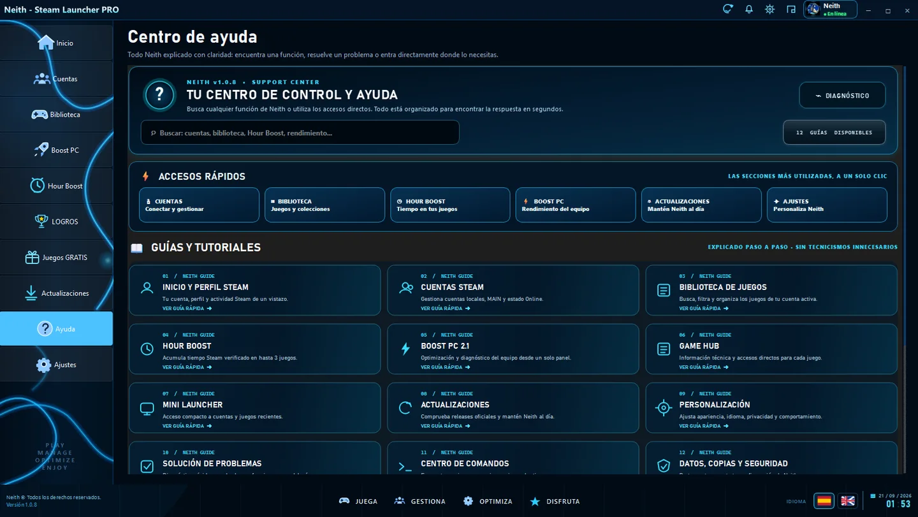This screenshot has width=918, height=517.
Task: Open Ver guía rápida for Hour Boost guide
Action: click(x=187, y=367)
